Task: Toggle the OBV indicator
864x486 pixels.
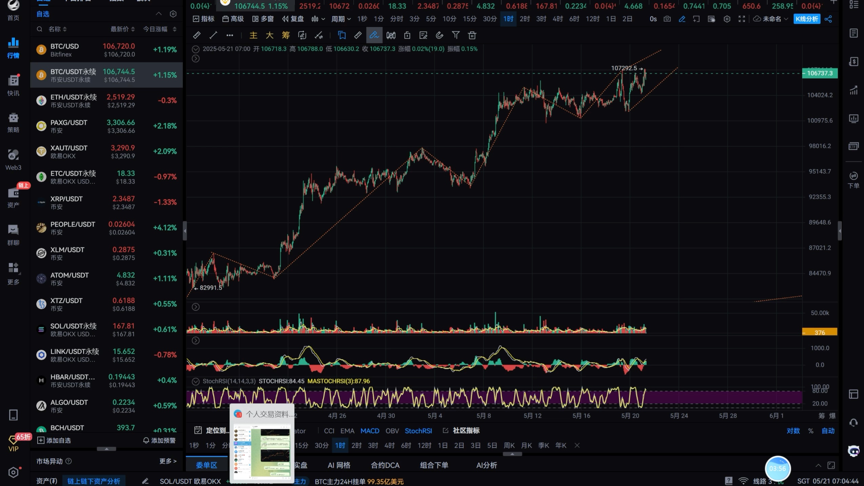Action: [392, 431]
